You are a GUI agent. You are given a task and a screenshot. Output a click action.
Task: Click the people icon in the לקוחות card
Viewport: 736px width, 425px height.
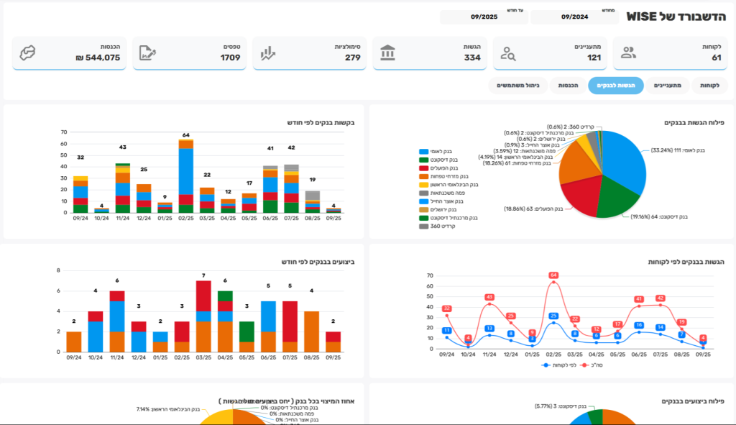click(628, 52)
